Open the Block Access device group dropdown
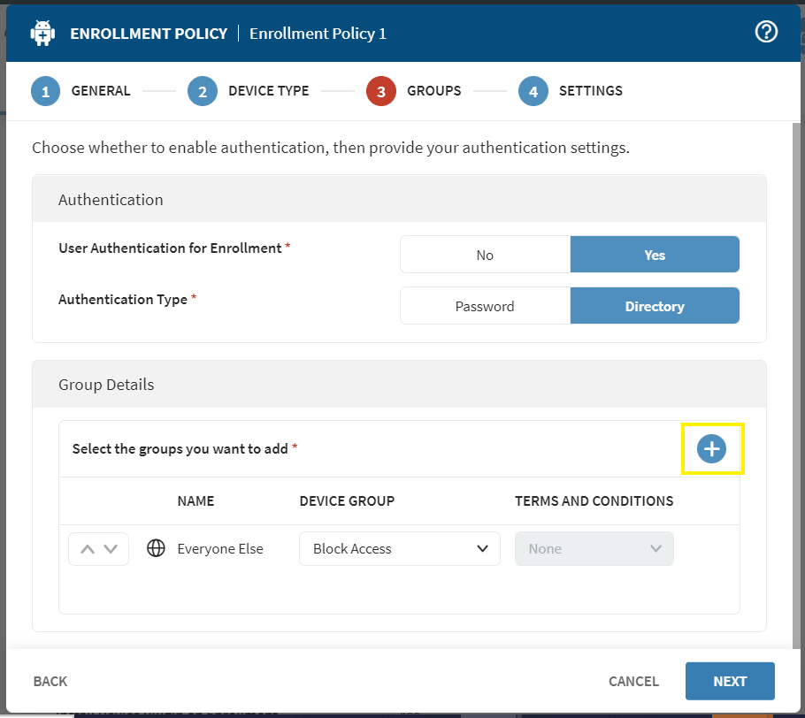The width and height of the screenshot is (805, 718). coord(400,548)
